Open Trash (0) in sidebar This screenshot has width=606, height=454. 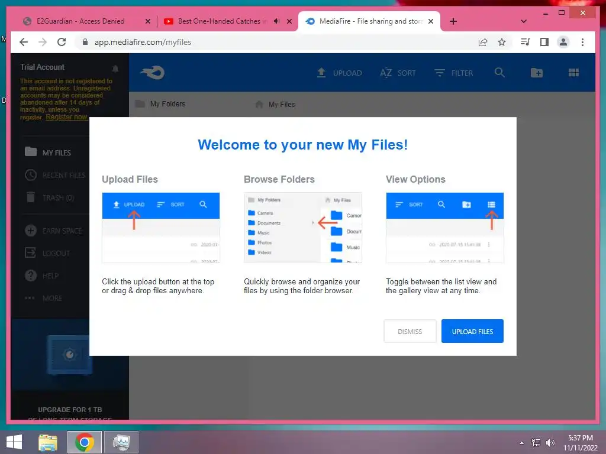pyautogui.click(x=50, y=197)
